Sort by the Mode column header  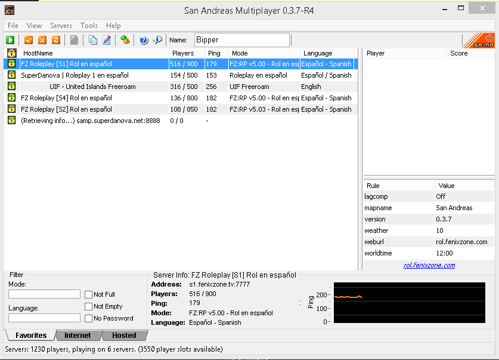click(264, 53)
